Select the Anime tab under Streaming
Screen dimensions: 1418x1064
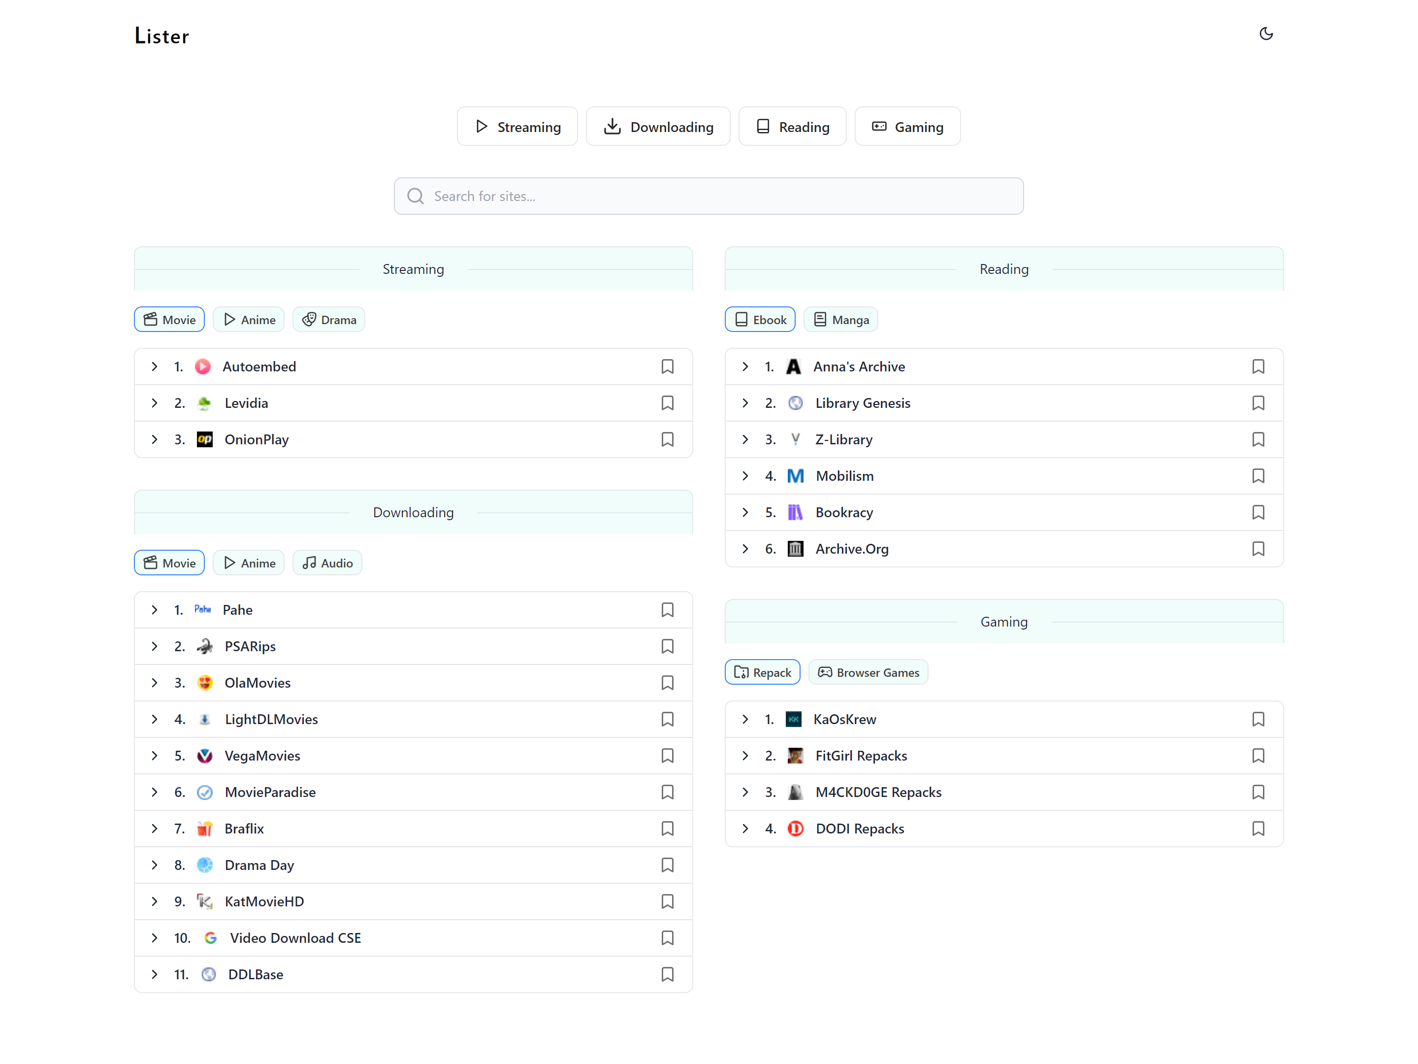(249, 320)
